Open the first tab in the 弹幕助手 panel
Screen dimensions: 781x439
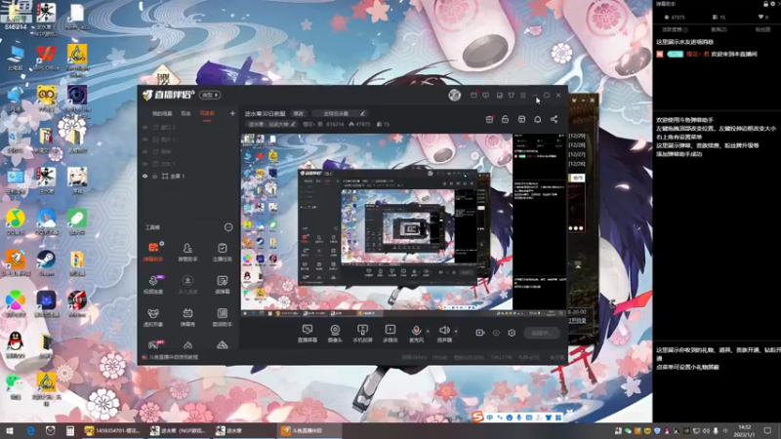675,30
